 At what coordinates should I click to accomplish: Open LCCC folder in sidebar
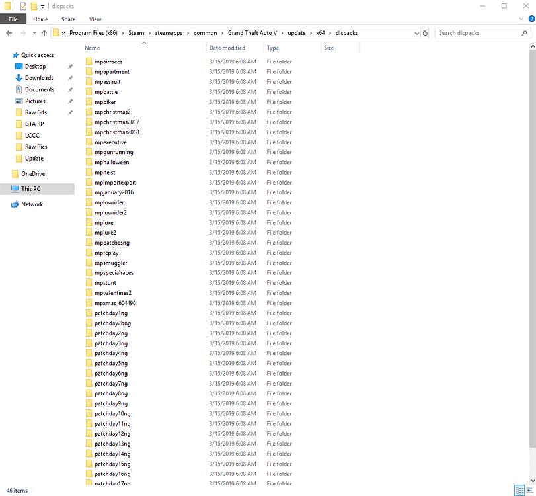pyautogui.click(x=32, y=136)
